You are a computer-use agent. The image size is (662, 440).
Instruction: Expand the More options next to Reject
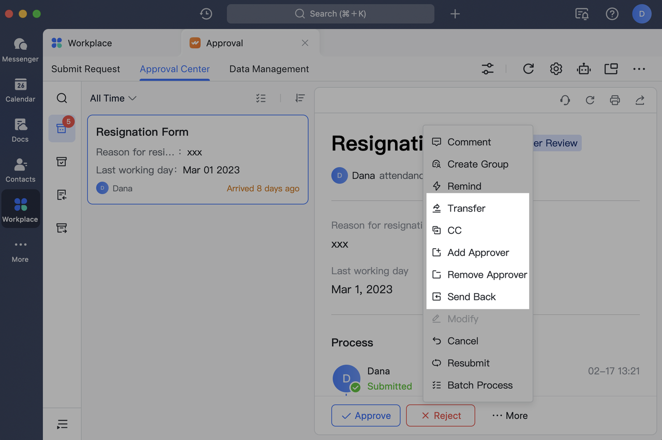click(510, 416)
